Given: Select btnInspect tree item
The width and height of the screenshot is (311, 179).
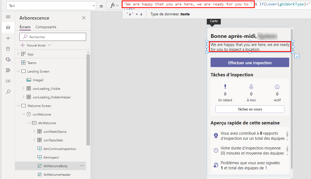Looking at the screenshot, I should [x=51, y=157].
